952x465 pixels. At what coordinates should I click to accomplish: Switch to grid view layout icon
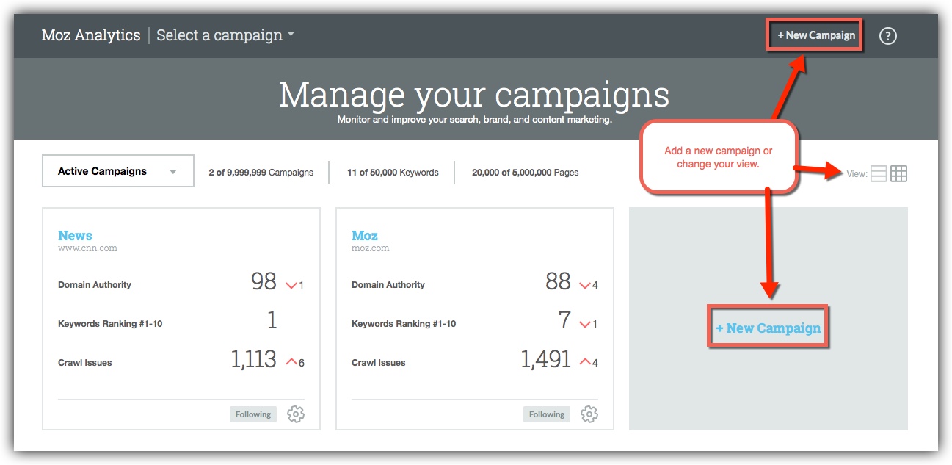point(898,174)
